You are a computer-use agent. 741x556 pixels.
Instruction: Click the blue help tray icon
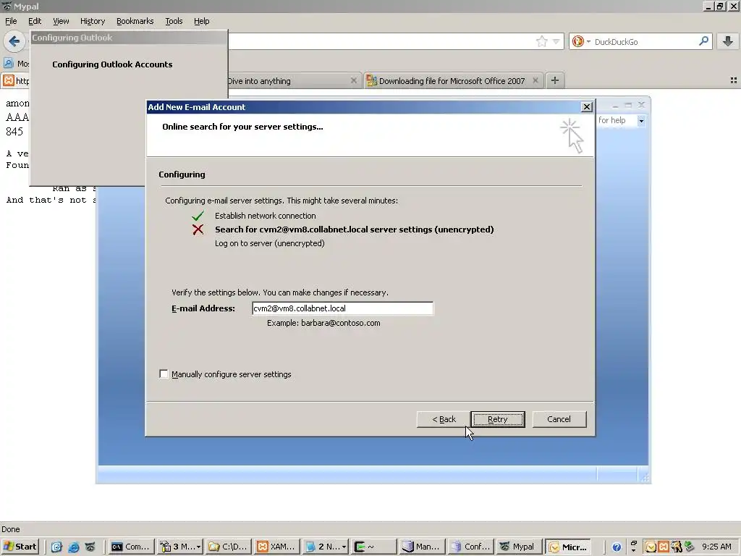click(x=617, y=547)
